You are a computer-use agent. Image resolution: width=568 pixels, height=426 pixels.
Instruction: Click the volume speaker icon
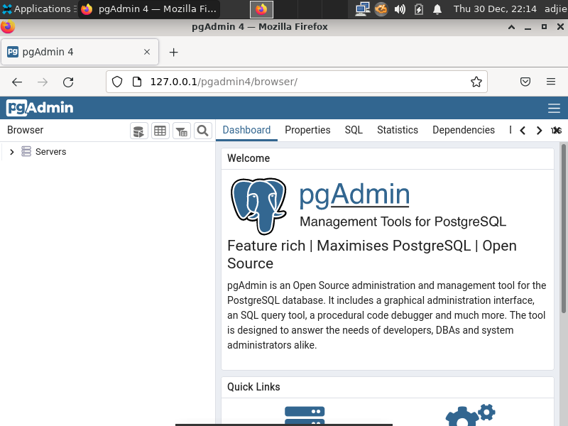coord(400,9)
